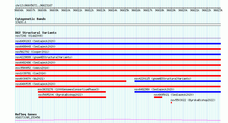Click ruler position 96608k
Image resolution: width=228 pixels, height=123 pixels.
pos(42,10)
